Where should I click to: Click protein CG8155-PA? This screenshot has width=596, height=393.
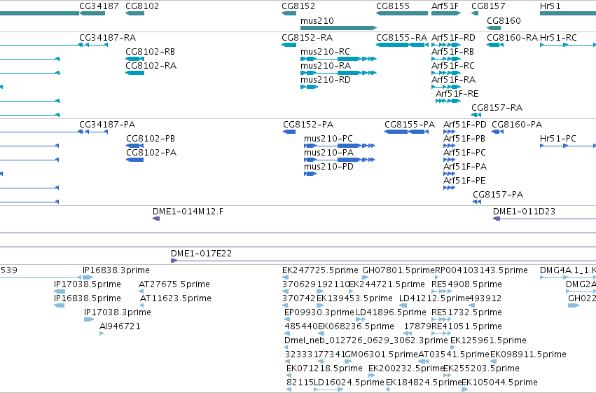pos(410,125)
